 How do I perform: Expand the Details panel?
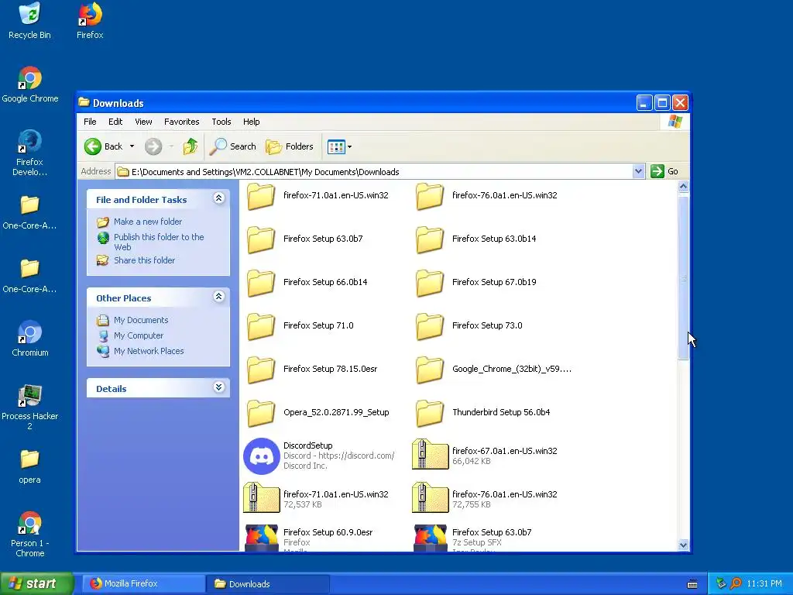click(x=218, y=387)
